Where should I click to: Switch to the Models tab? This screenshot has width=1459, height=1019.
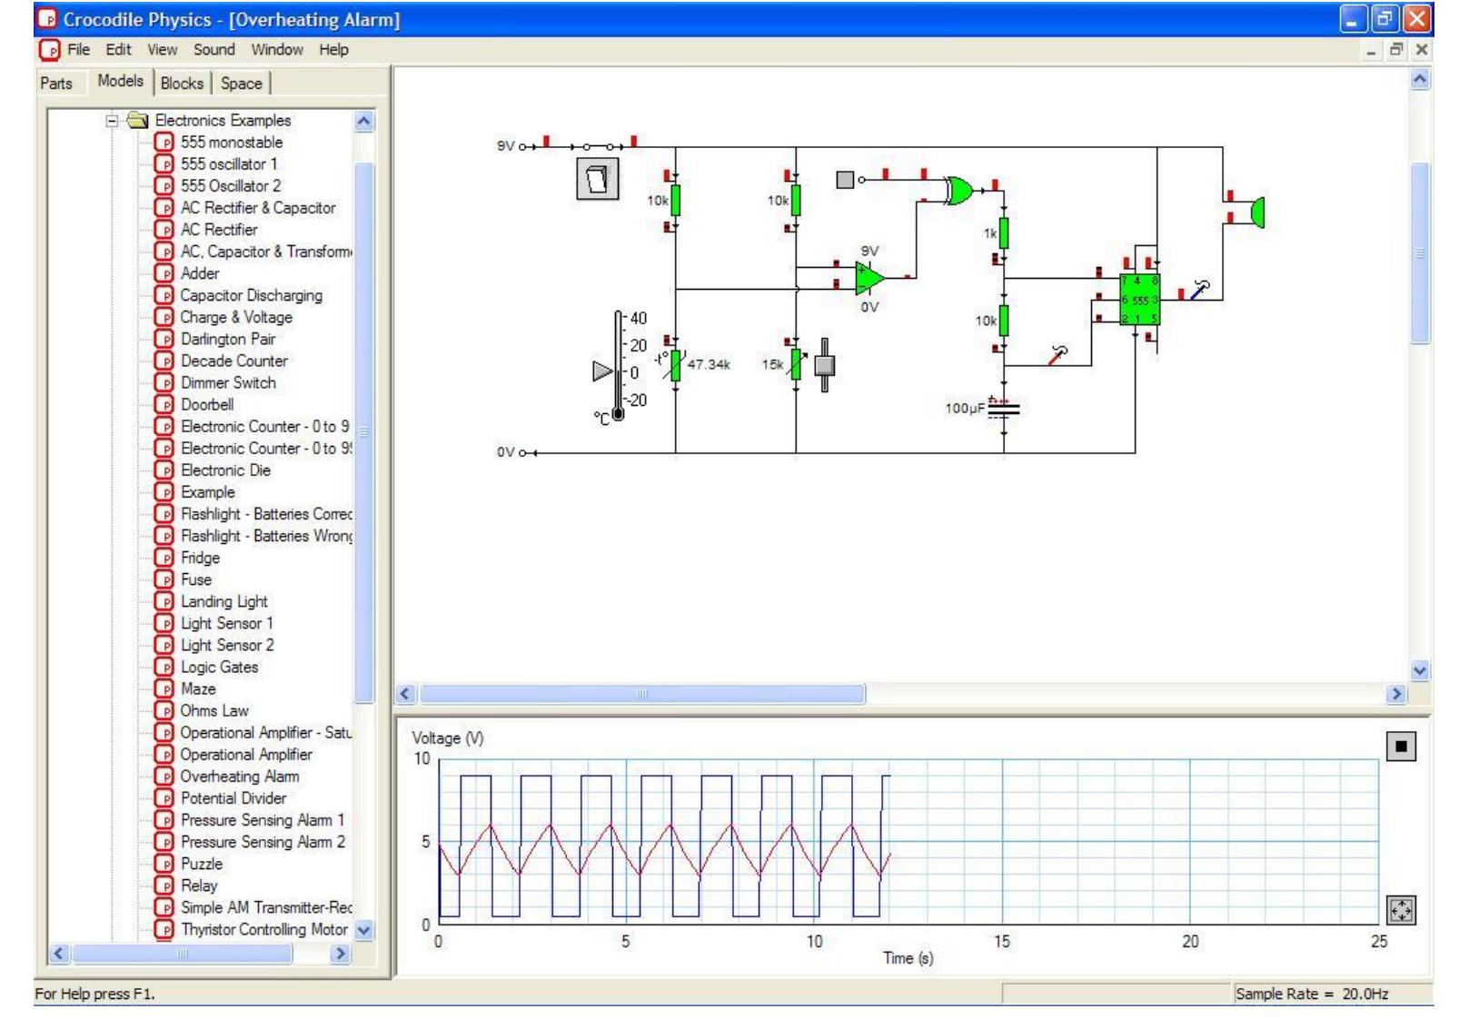pyautogui.click(x=121, y=81)
